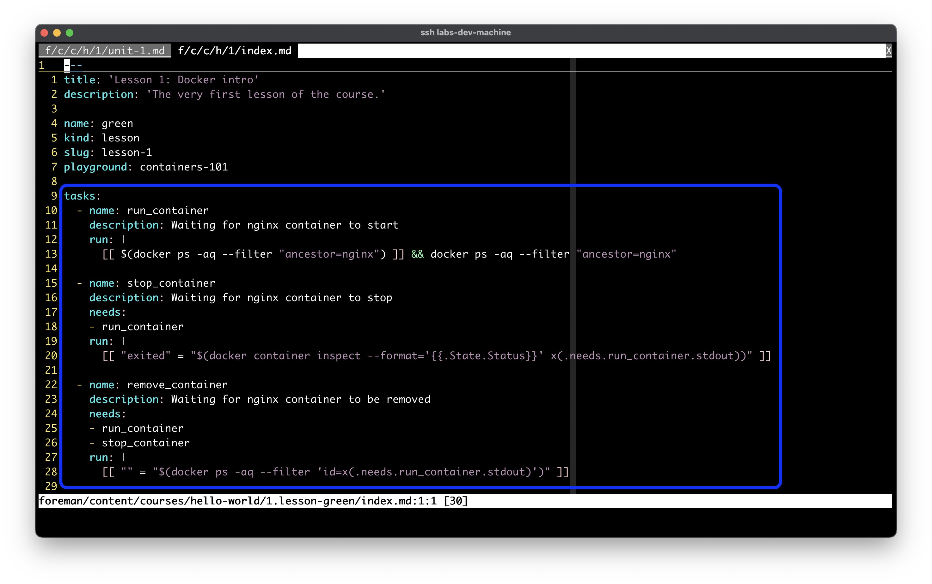Click relative line number 21 in gutter
This screenshot has height=584, width=932.
51,370
